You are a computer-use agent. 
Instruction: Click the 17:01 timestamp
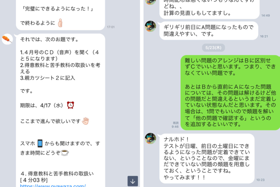pyautogui.click(x=111, y=27)
